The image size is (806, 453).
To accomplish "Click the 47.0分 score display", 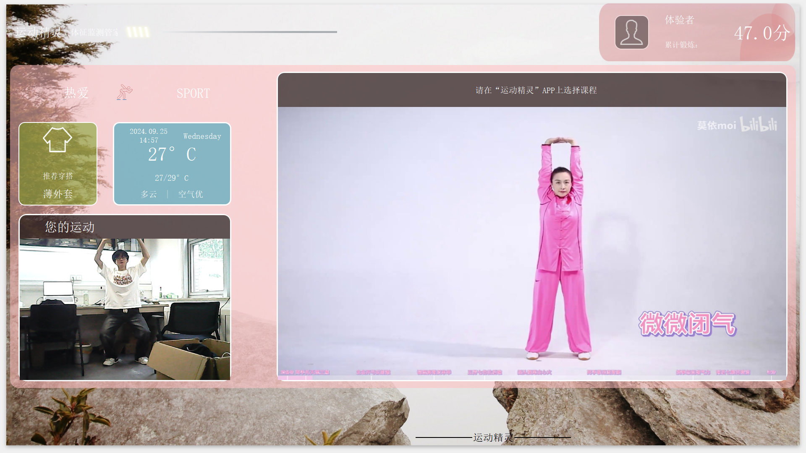I will pyautogui.click(x=762, y=33).
